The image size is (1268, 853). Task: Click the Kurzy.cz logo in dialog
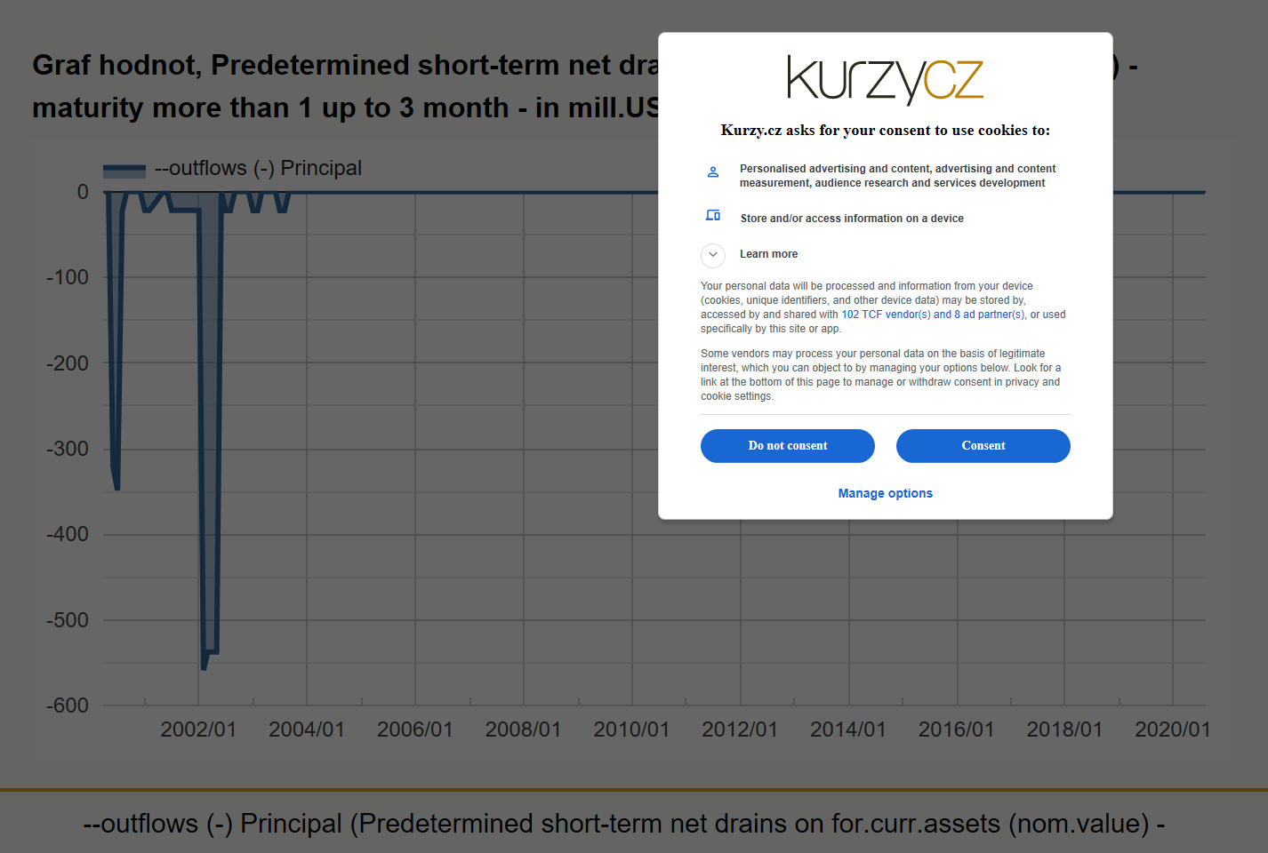click(885, 80)
